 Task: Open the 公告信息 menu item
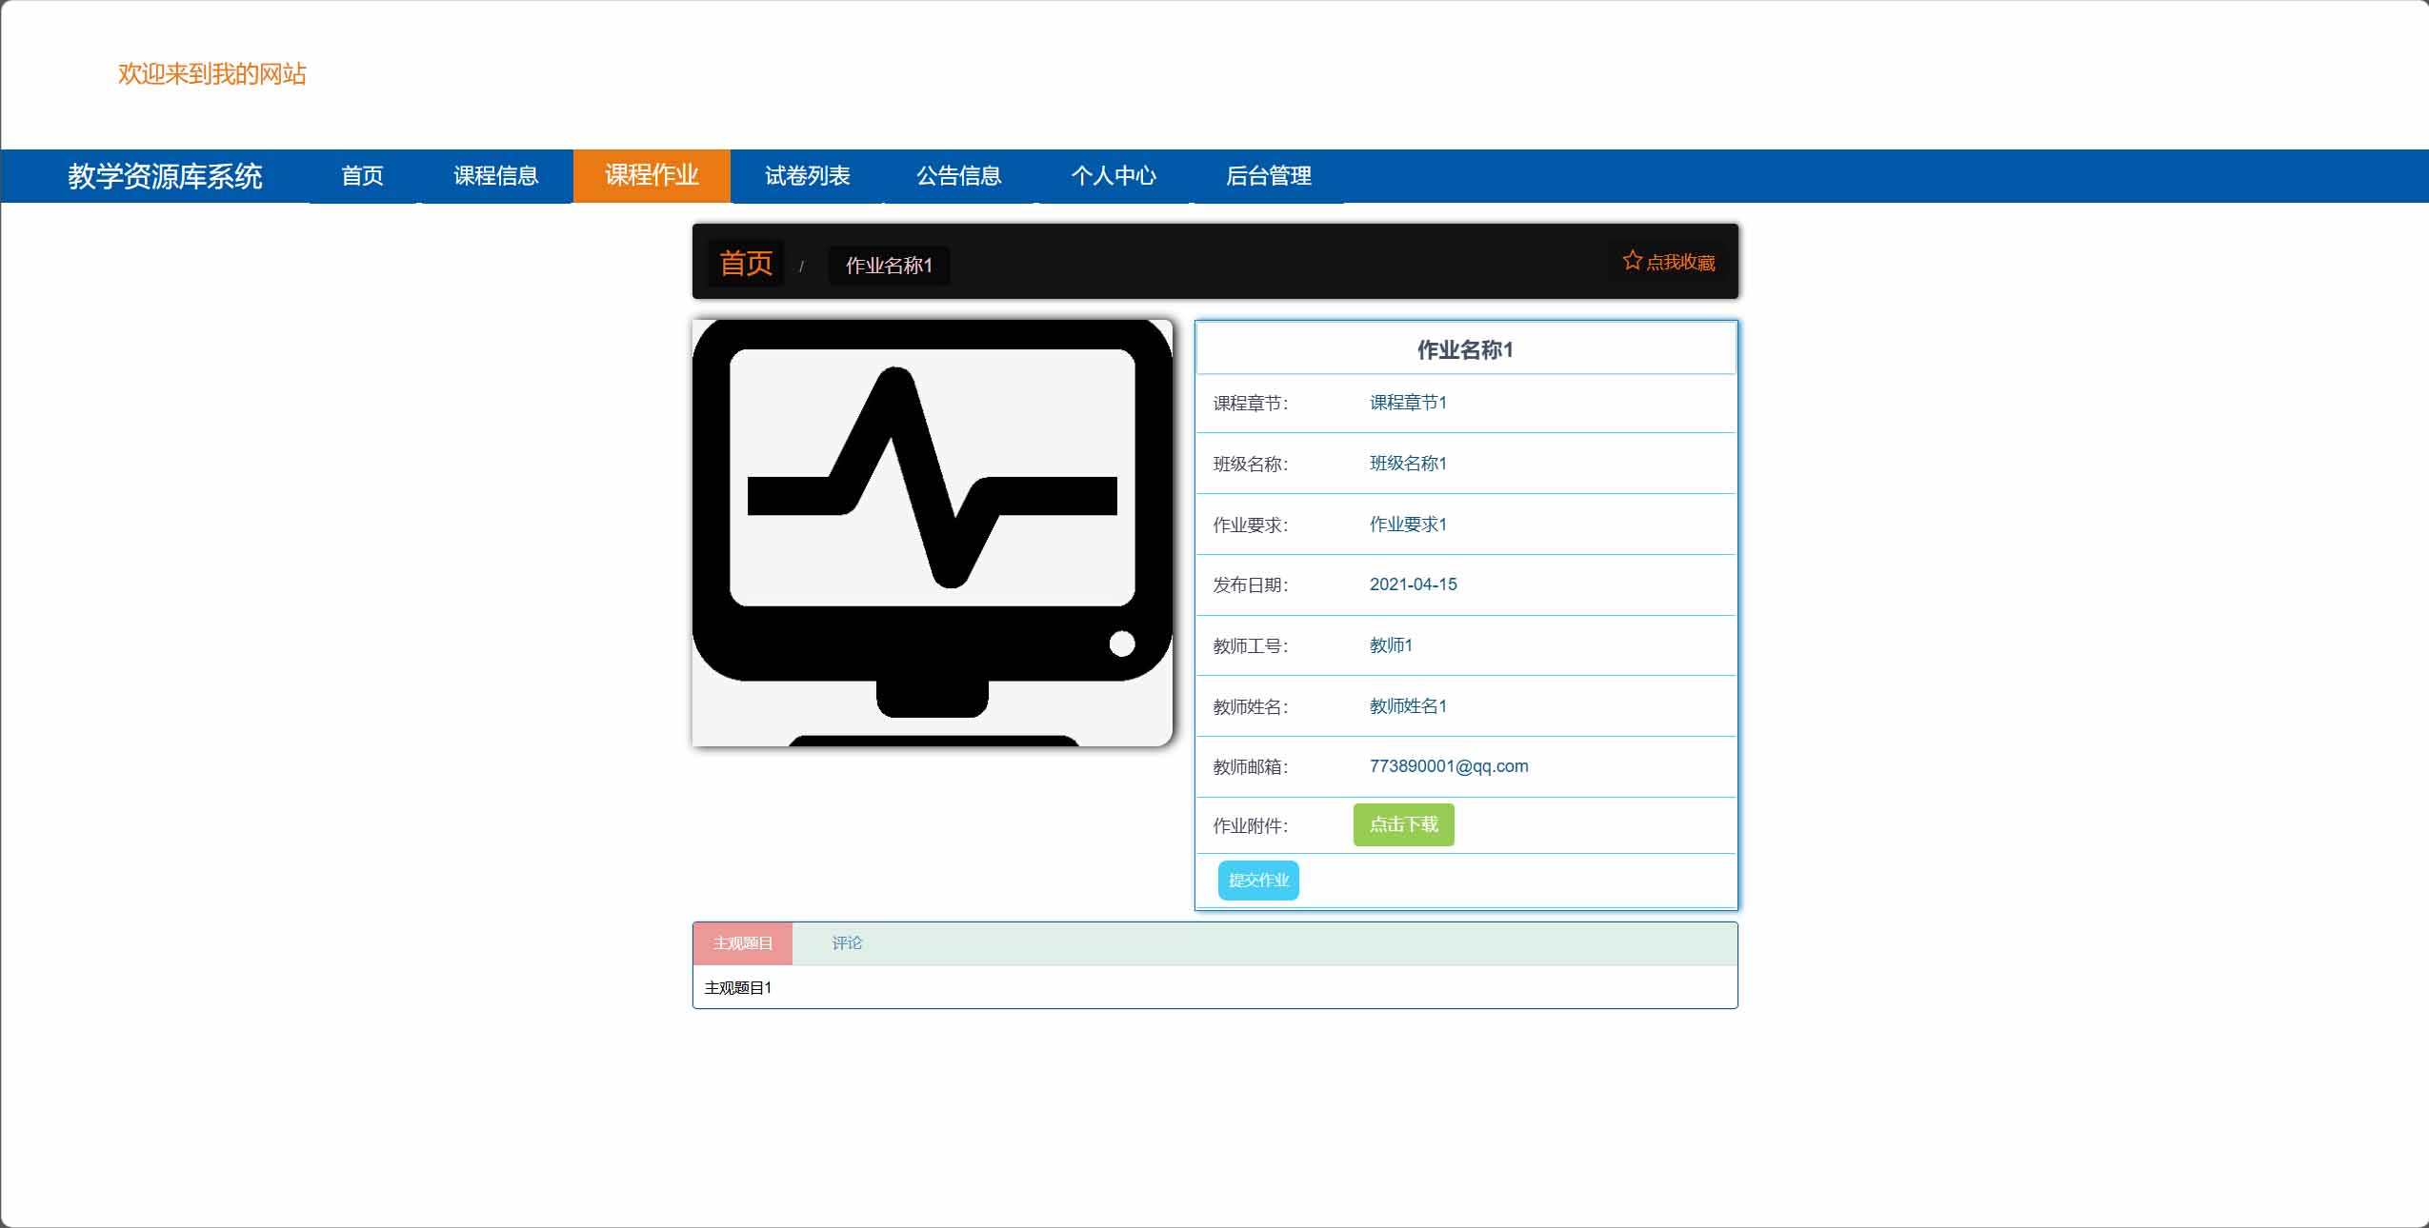coord(959,176)
